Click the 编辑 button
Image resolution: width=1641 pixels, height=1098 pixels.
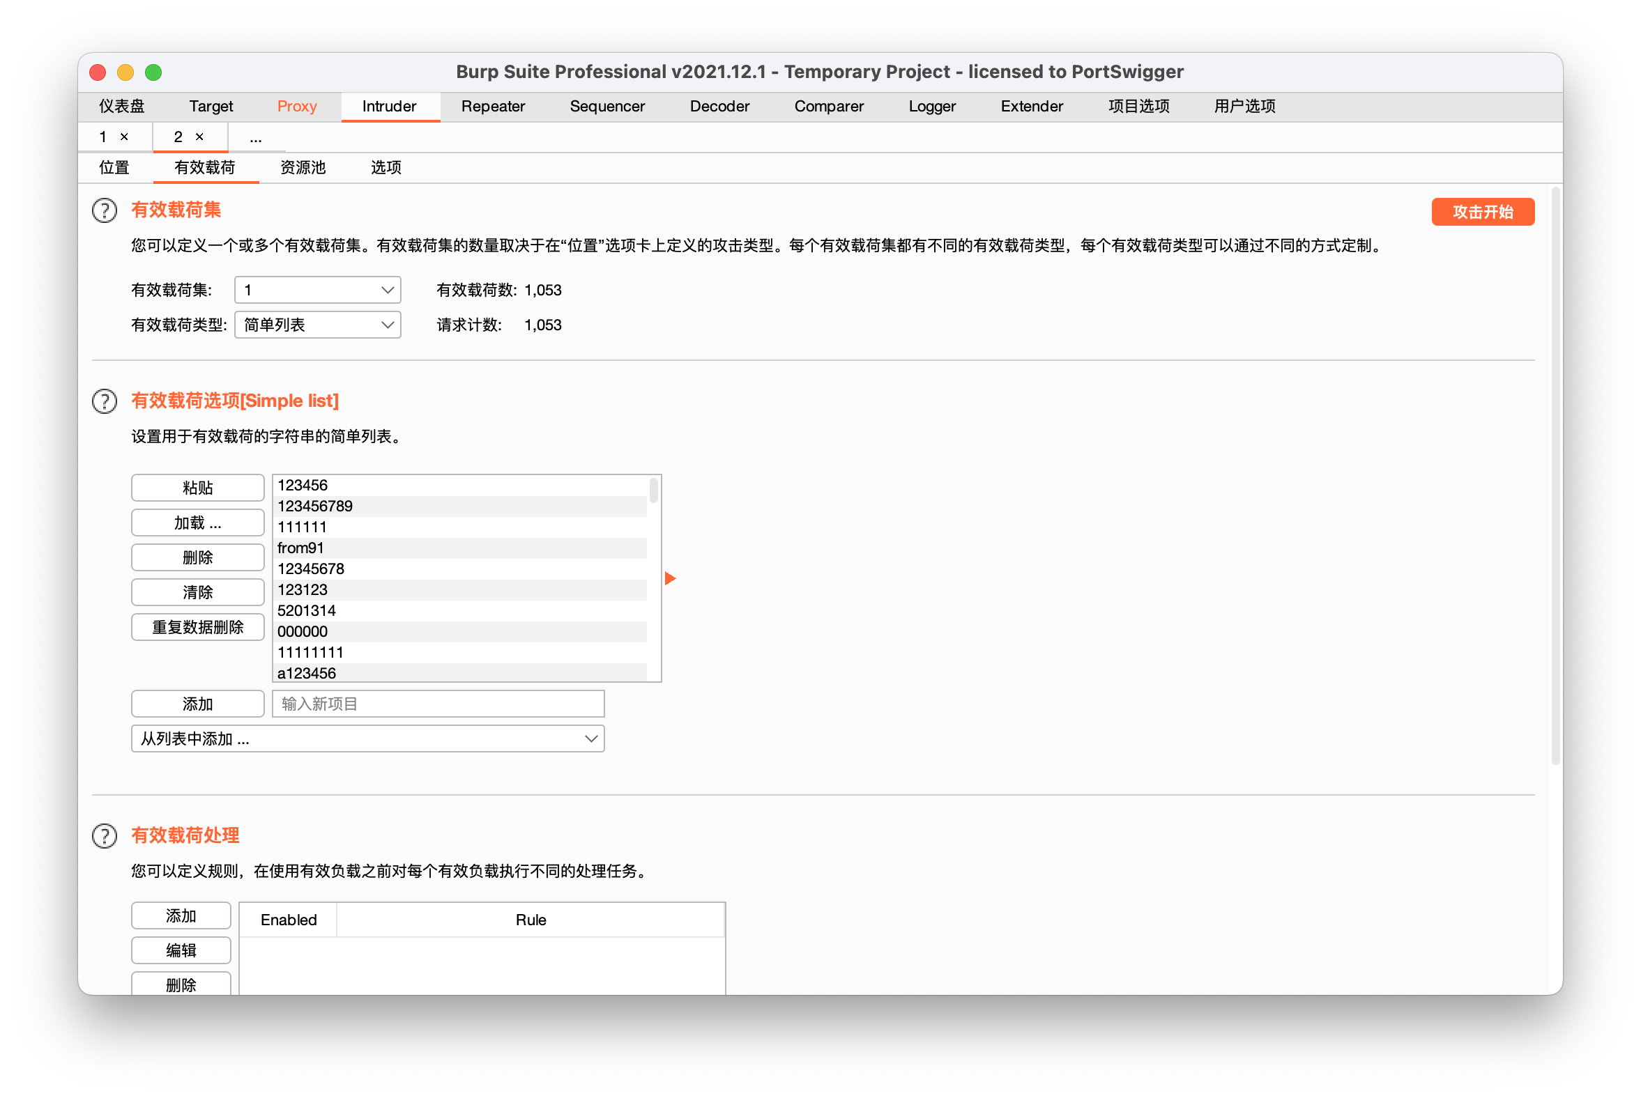tap(181, 951)
